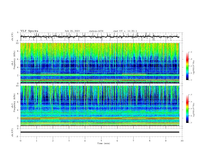Select the log(PSD) label beside ch.1 colorbar

pos(194,67)
